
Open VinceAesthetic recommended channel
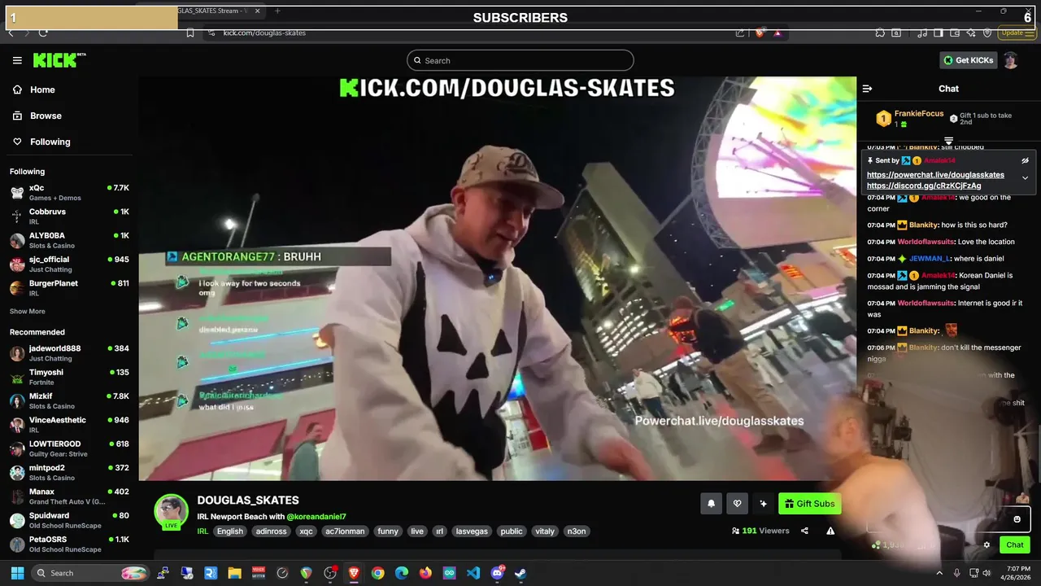click(69, 425)
